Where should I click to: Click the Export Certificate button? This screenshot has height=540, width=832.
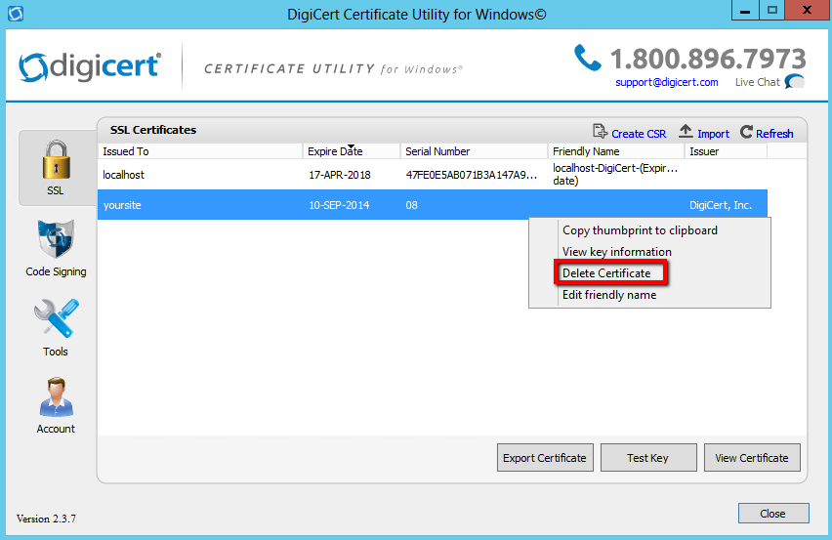[545, 458]
